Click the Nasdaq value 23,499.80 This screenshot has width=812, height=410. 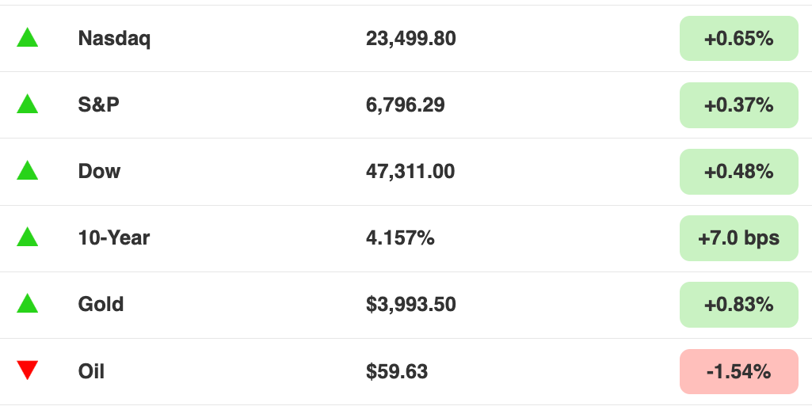pos(410,39)
